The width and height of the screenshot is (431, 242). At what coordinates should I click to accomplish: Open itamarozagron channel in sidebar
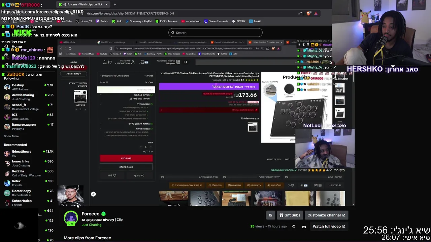pos(29,126)
